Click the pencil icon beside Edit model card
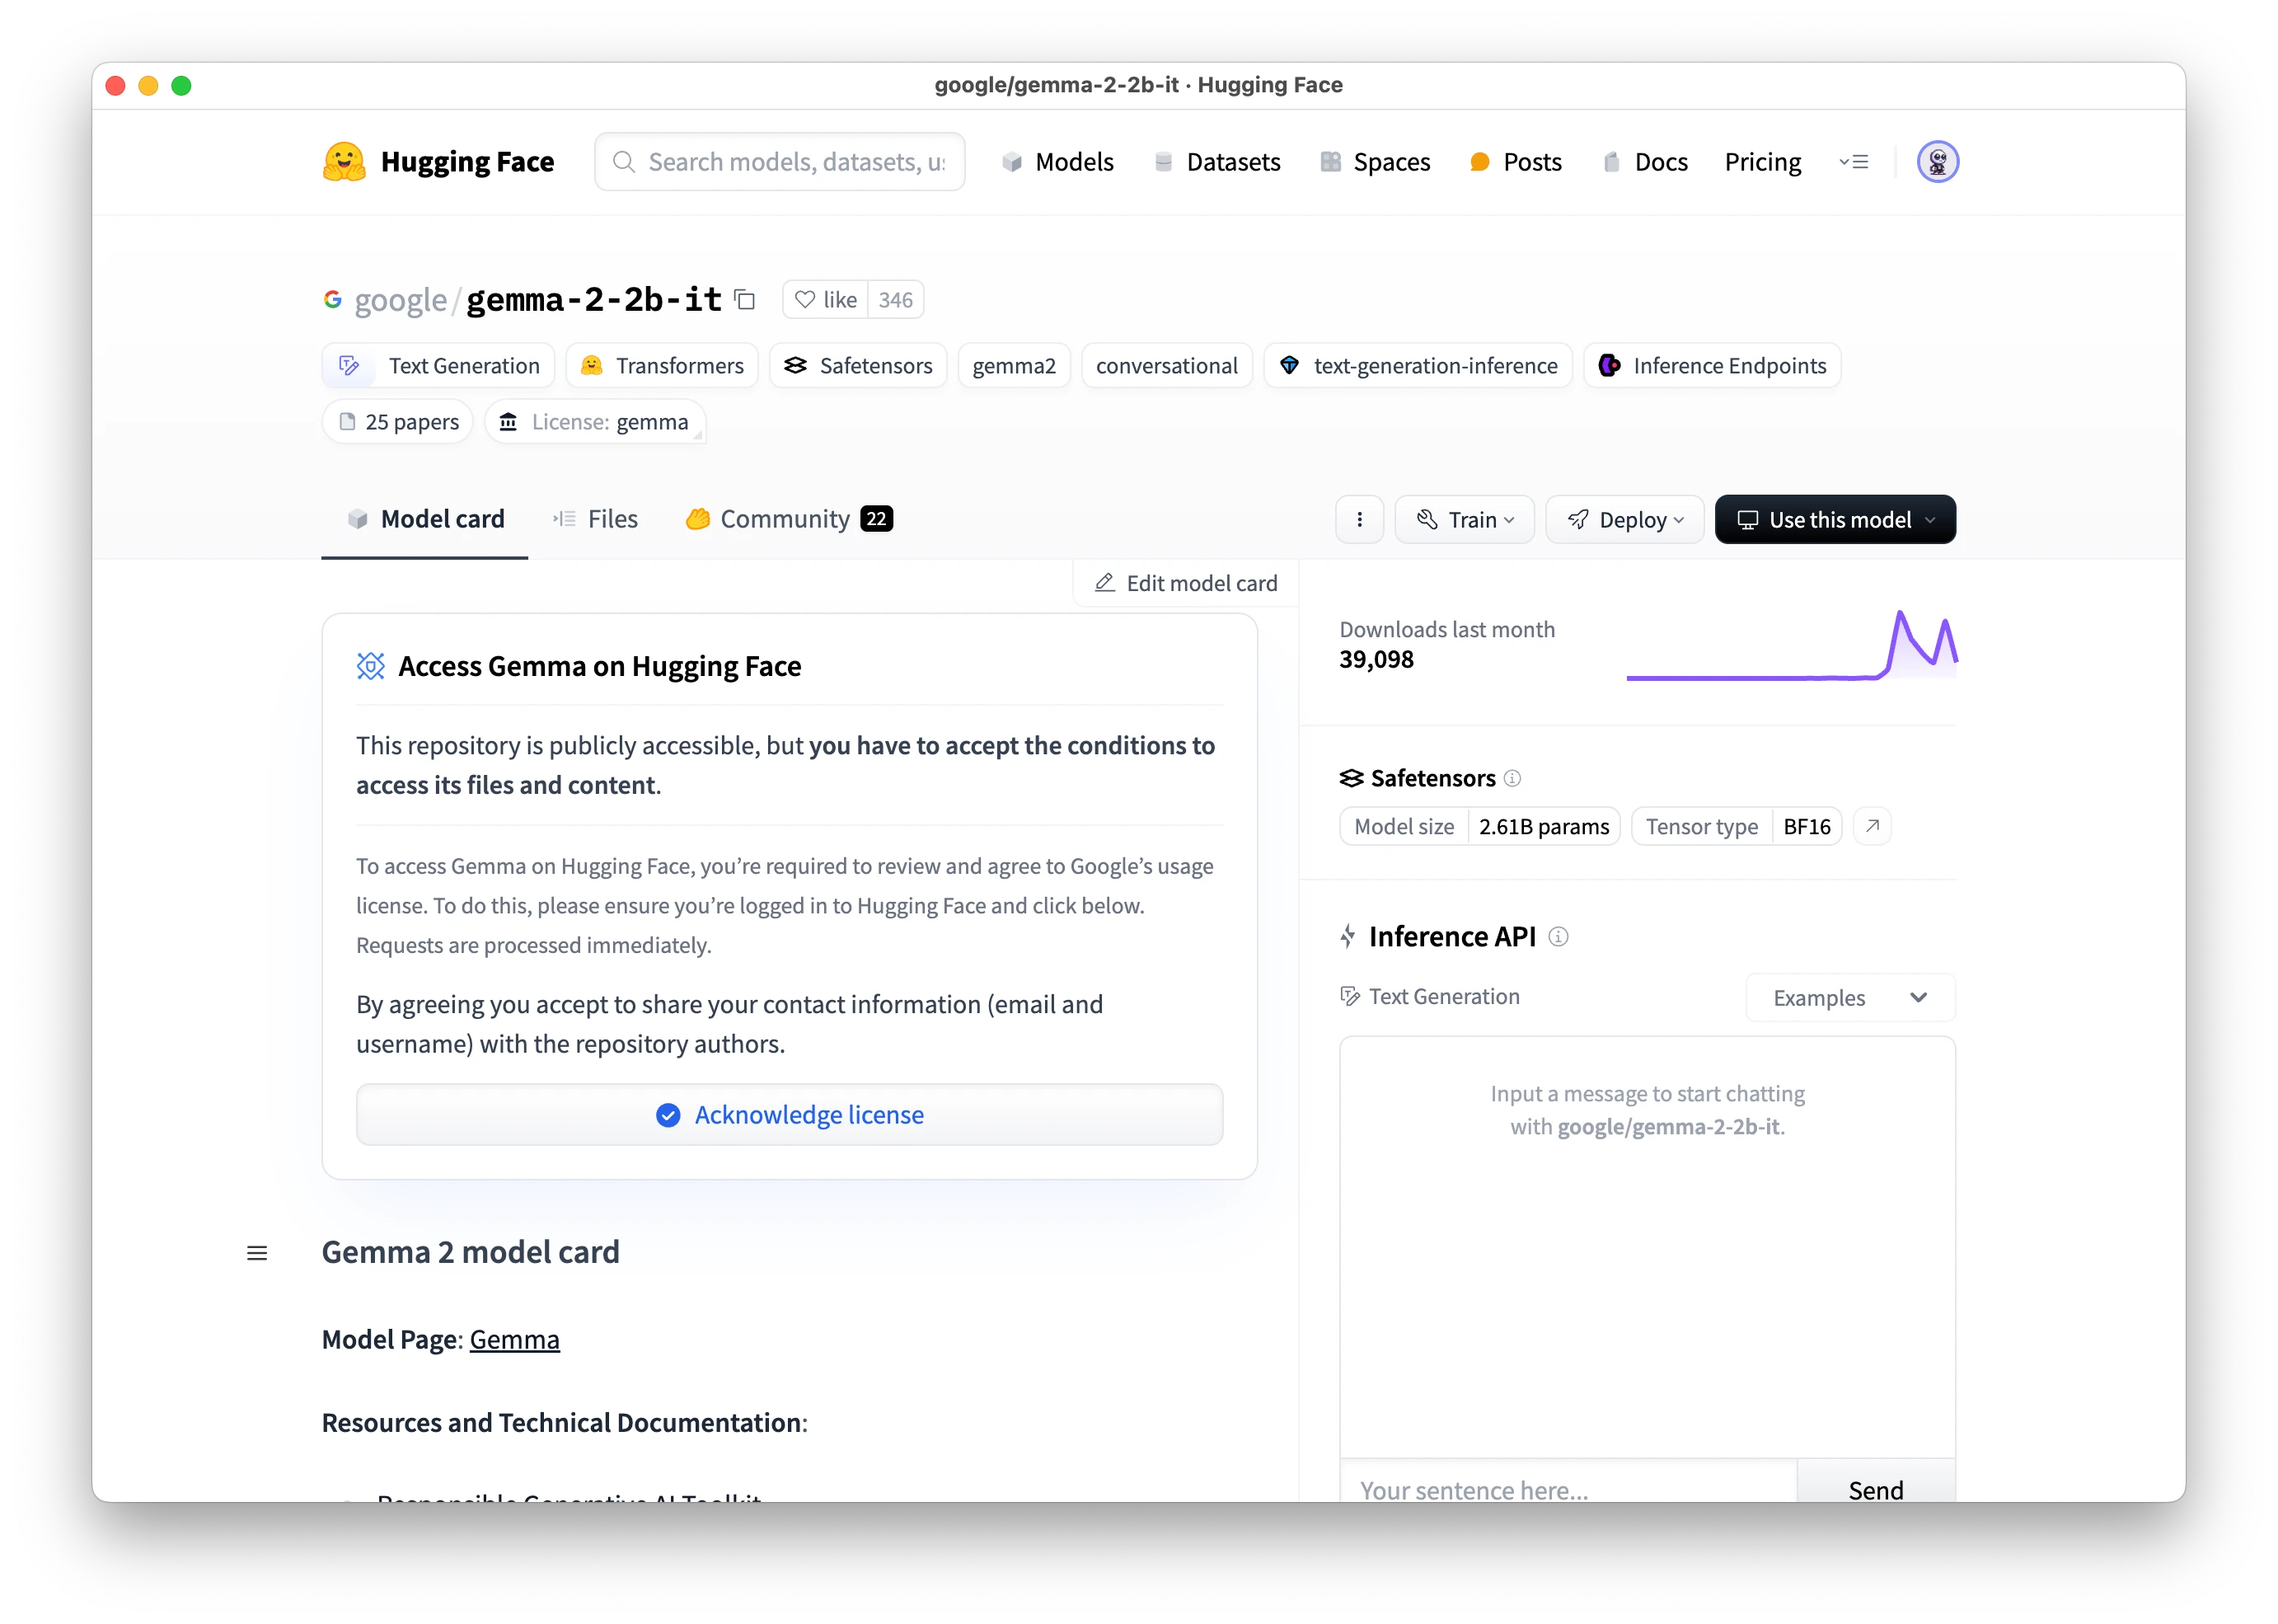2278x1624 pixels. (x=1104, y=583)
